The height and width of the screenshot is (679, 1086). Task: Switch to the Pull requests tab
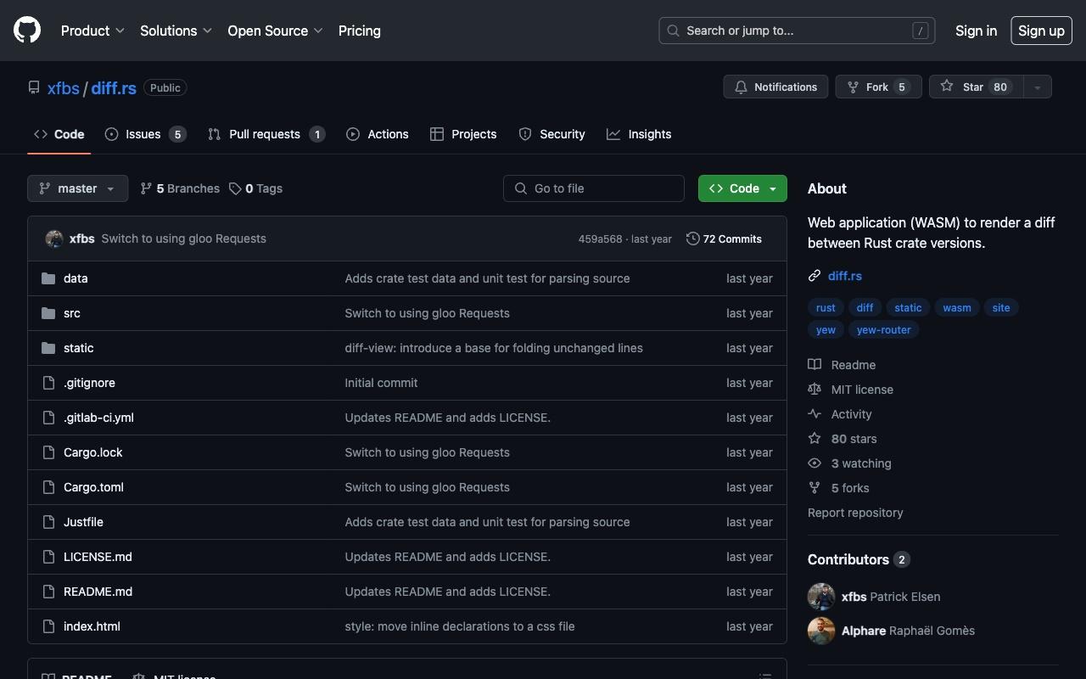pos(266,134)
